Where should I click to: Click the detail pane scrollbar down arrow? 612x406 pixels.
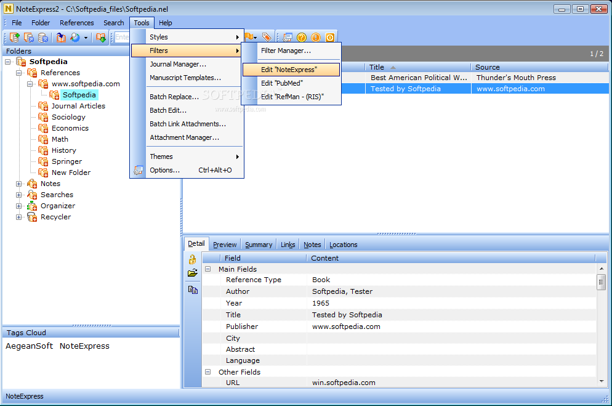602,381
